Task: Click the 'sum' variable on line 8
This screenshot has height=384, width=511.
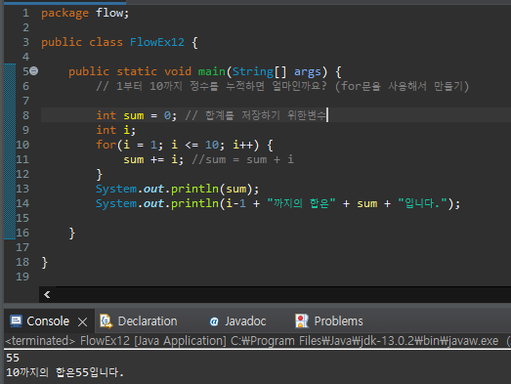Action: point(134,115)
